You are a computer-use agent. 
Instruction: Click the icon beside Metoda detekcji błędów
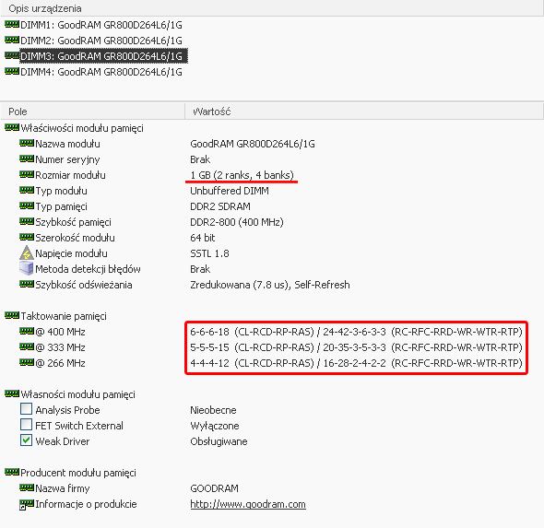click(x=27, y=268)
